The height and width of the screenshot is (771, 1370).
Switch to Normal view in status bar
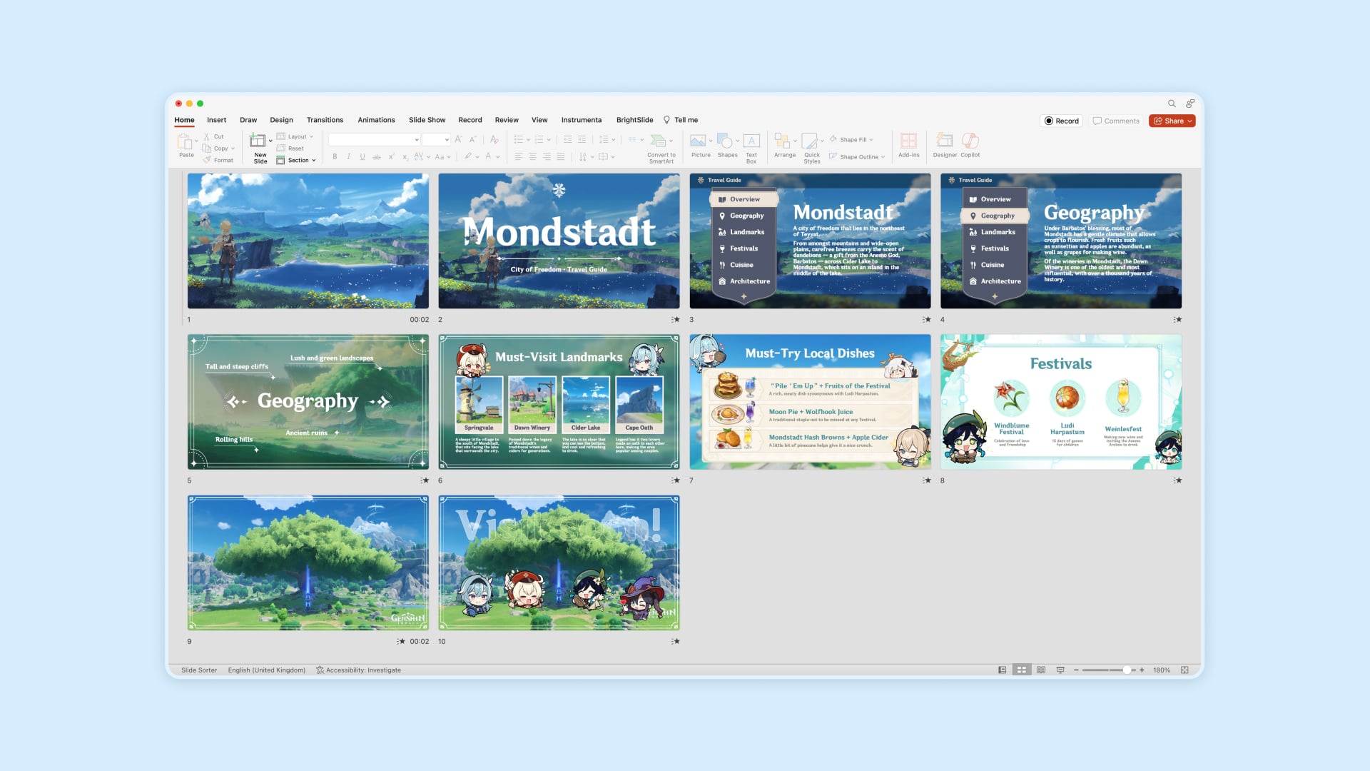click(x=1003, y=670)
